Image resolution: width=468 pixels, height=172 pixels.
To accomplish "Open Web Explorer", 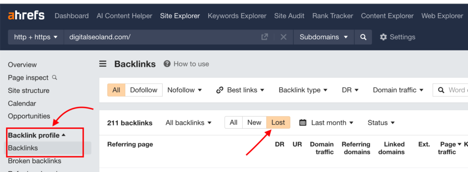I will (442, 16).
